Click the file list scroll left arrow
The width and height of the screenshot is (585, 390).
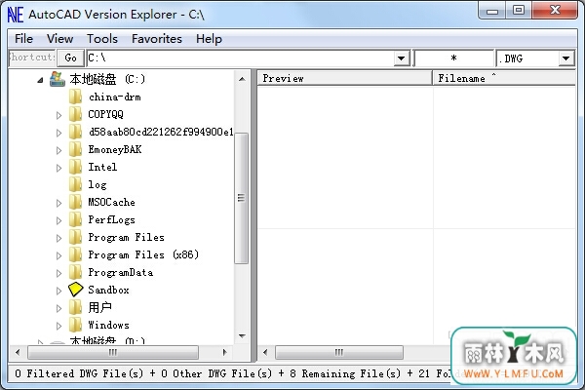(x=265, y=352)
